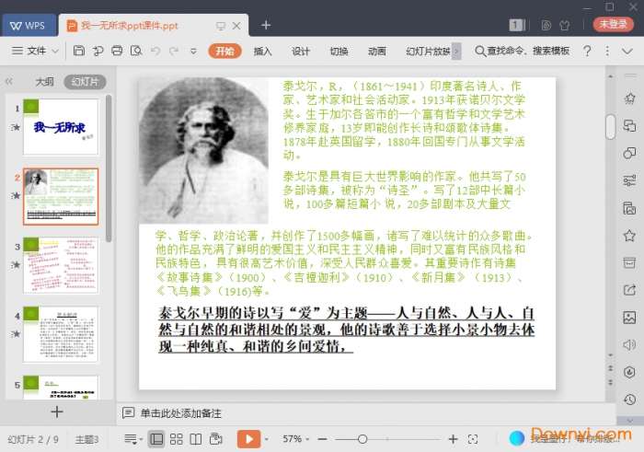Click the 幻灯片 2 / 9 indicator
Image resolution: width=644 pixels, height=452 pixels.
33,439
